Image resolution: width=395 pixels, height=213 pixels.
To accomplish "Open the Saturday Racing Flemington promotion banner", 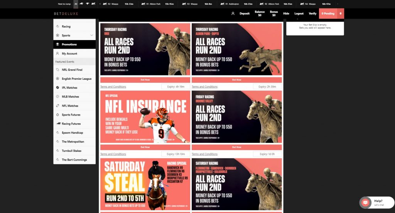I will [x=236, y=184].
